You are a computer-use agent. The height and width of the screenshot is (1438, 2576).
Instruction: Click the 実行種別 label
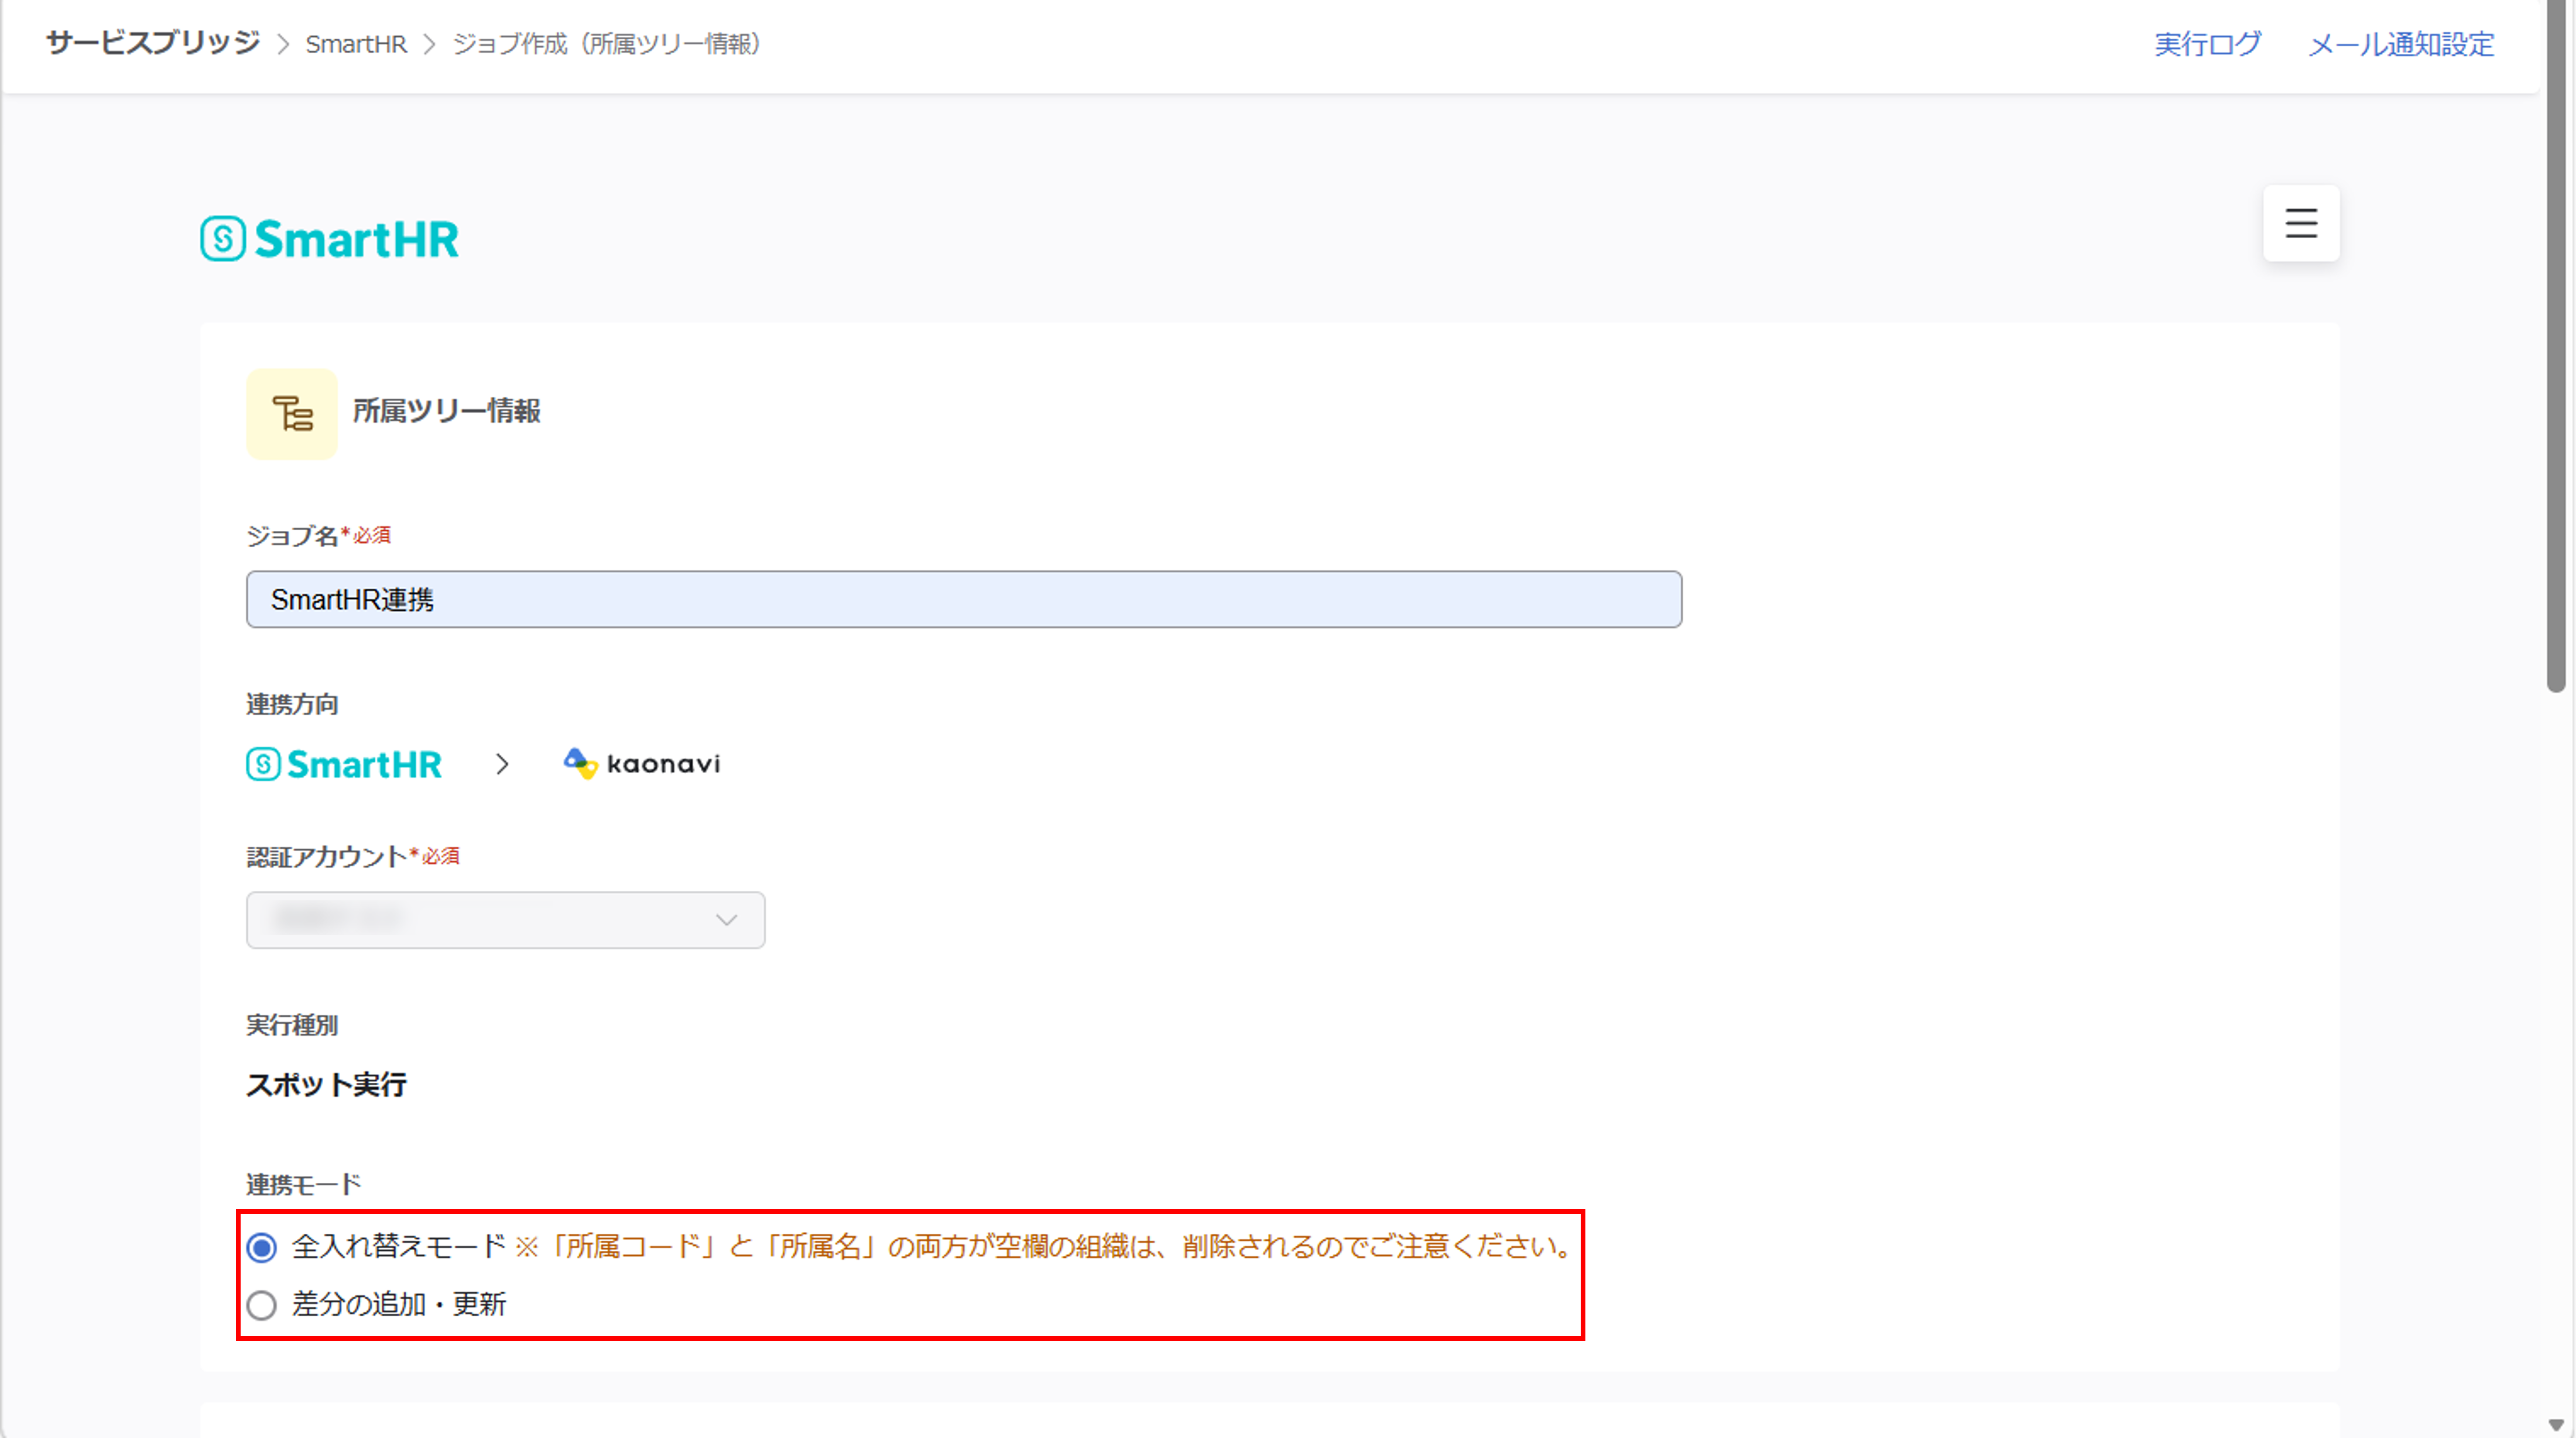click(x=292, y=1025)
